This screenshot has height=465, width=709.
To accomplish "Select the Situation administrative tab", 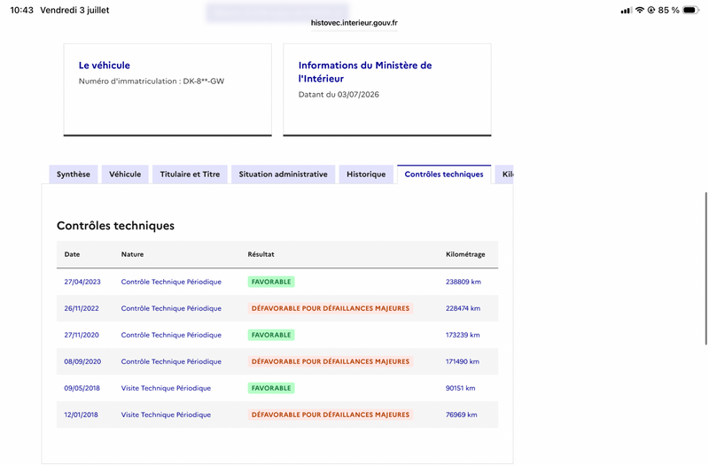I will [283, 174].
